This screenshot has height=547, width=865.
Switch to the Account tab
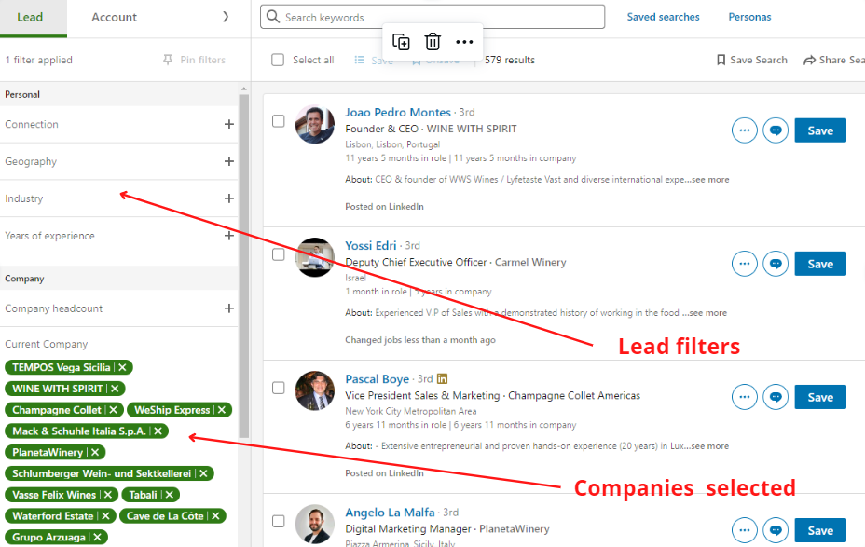point(115,17)
